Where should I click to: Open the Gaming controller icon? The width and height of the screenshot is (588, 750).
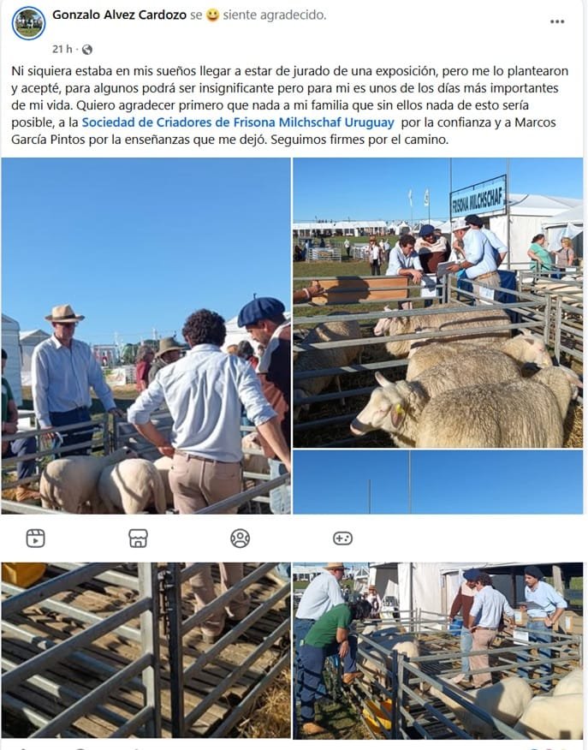342,539
